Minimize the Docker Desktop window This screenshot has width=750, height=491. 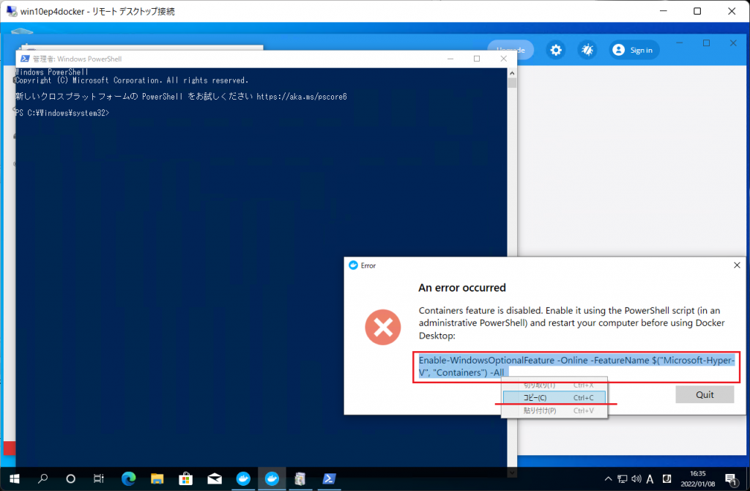[x=679, y=43]
